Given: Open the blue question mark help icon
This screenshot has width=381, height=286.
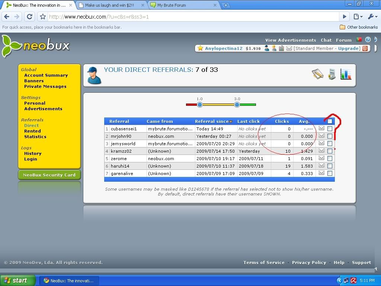Looking at the screenshot, I should (368, 39).
